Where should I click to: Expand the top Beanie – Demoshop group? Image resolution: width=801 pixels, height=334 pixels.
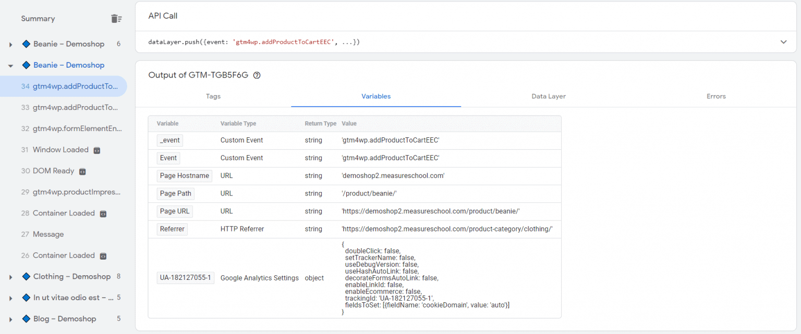coord(10,44)
